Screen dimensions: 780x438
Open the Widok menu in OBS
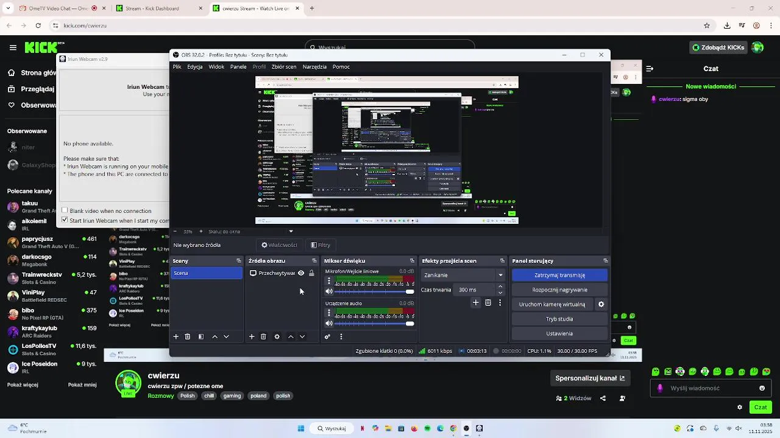pyautogui.click(x=216, y=67)
